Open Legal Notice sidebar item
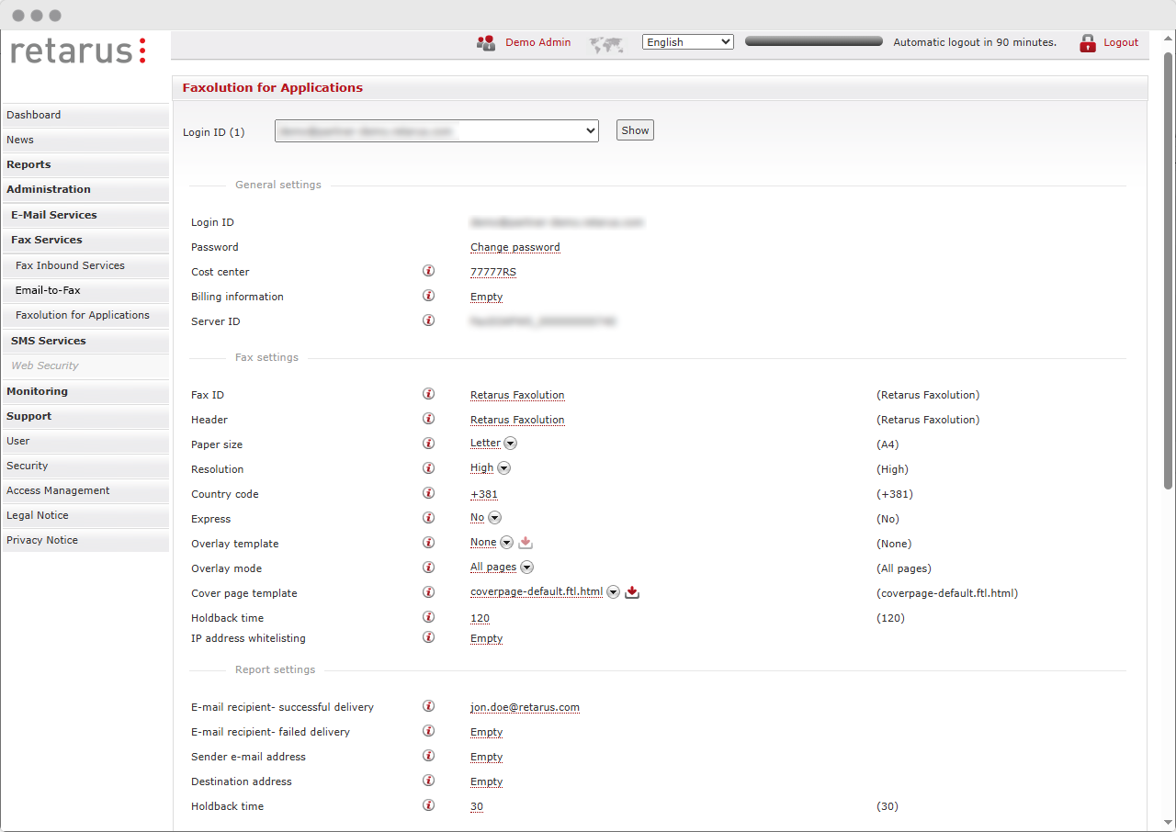1176x832 pixels. [85, 515]
